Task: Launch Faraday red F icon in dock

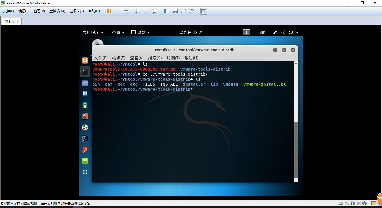Action: [85, 150]
